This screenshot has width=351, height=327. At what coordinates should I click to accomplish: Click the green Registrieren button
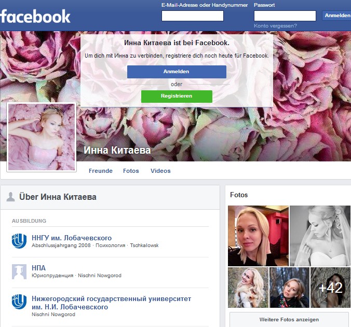177,96
